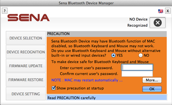Click the language flag icon

pyautogui.click(x=160, y=11)
